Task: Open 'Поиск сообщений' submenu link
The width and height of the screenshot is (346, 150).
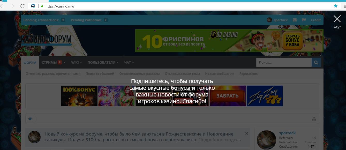Action: (x=100, y=74)
